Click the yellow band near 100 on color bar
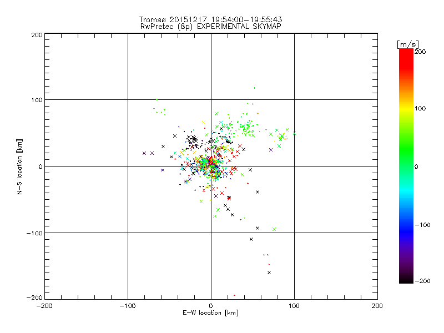The image size is (444, 333). 406,108
